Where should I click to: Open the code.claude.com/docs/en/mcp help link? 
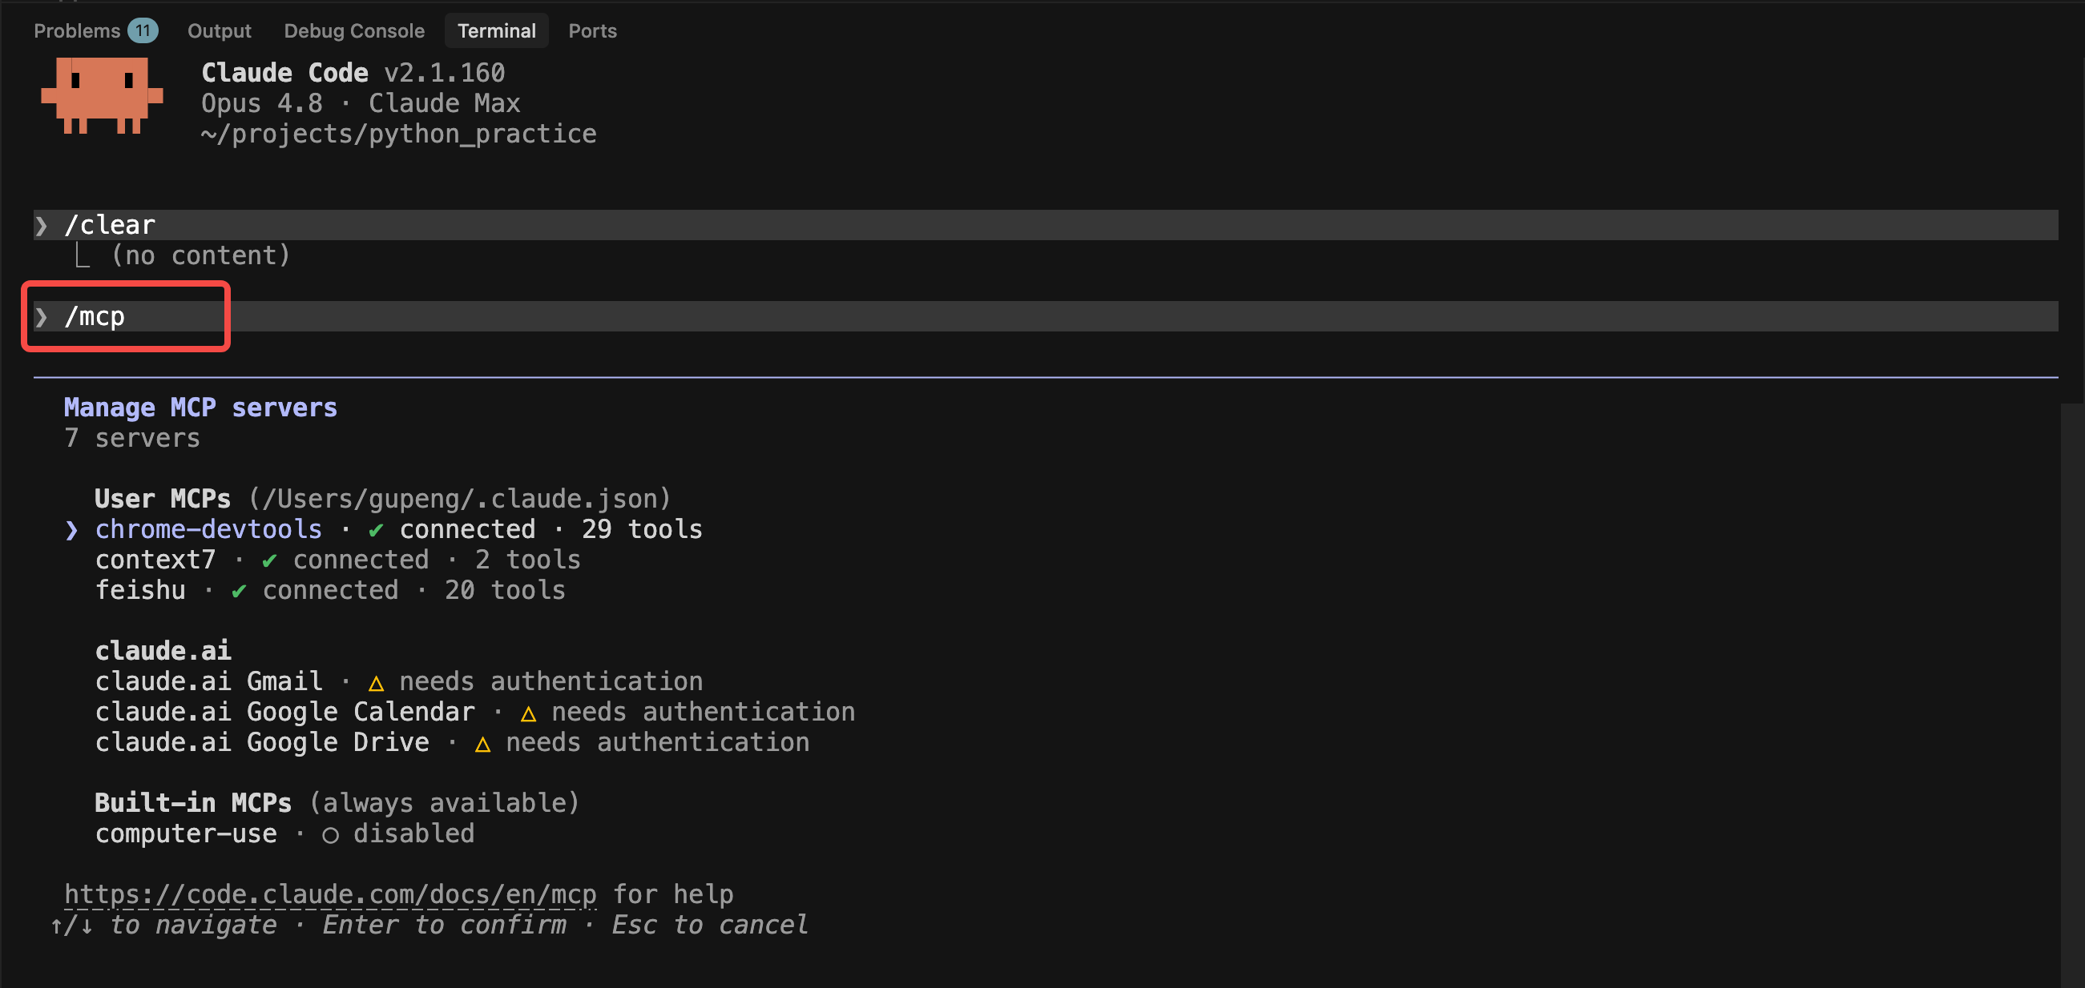(x=330, y=894)
